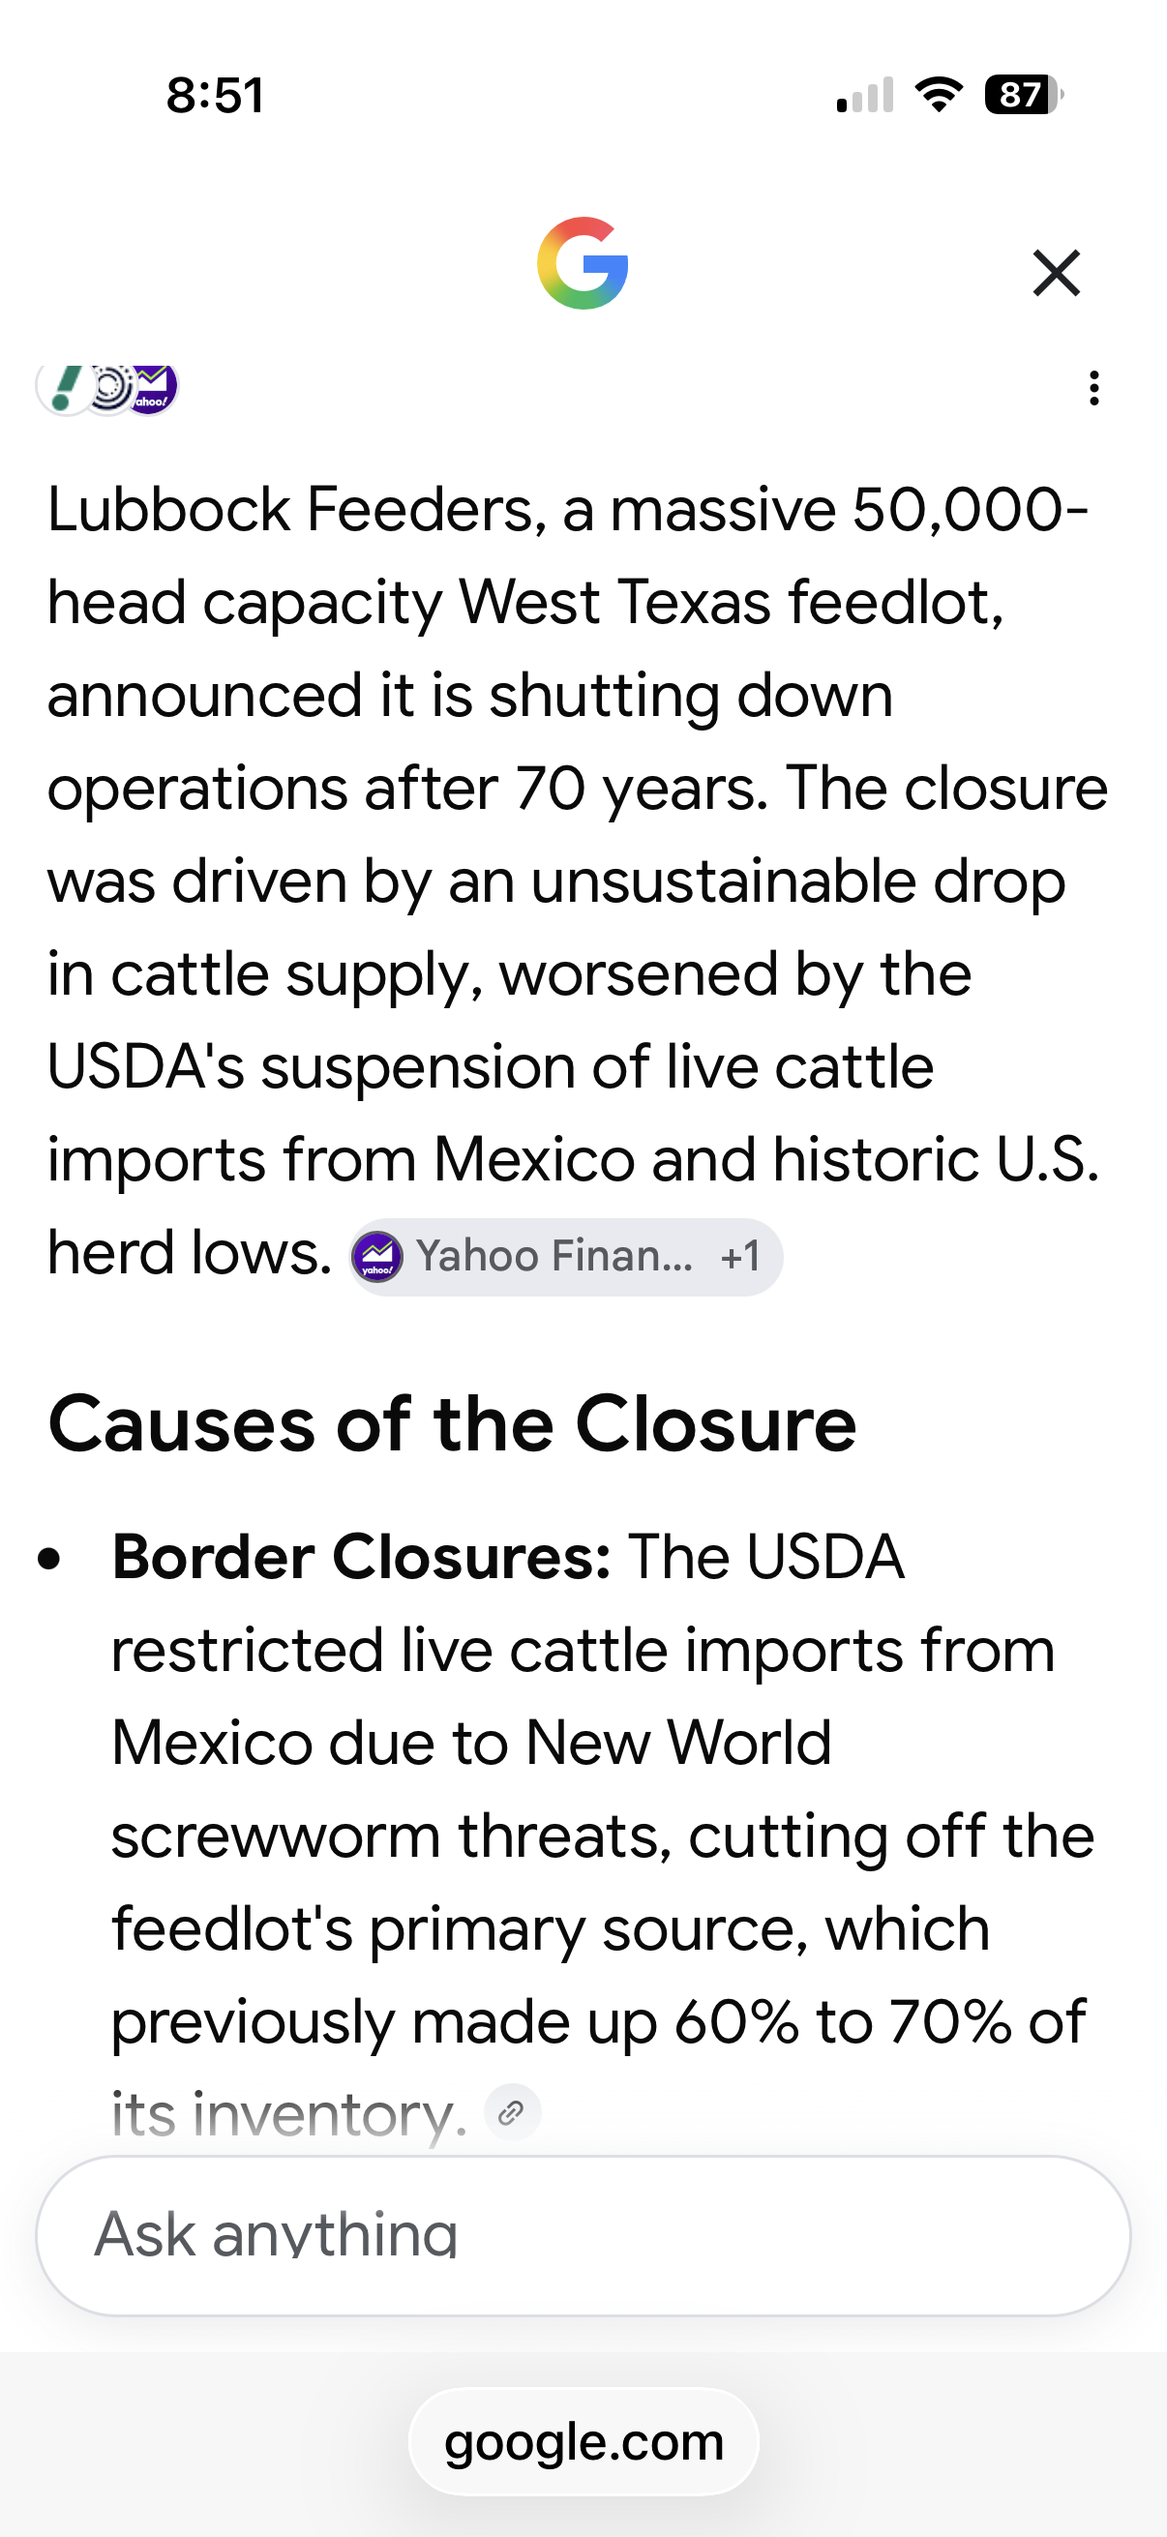Tap the Yahoo favicon in source chip

click(x=377, y=1257)
